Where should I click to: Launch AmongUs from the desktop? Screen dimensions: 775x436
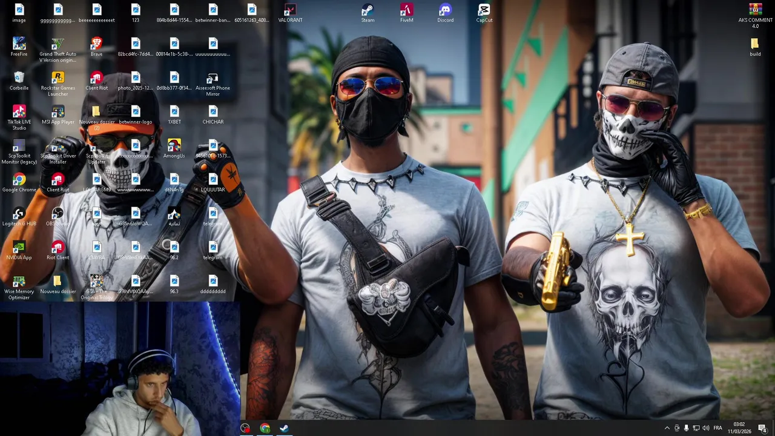174,149
